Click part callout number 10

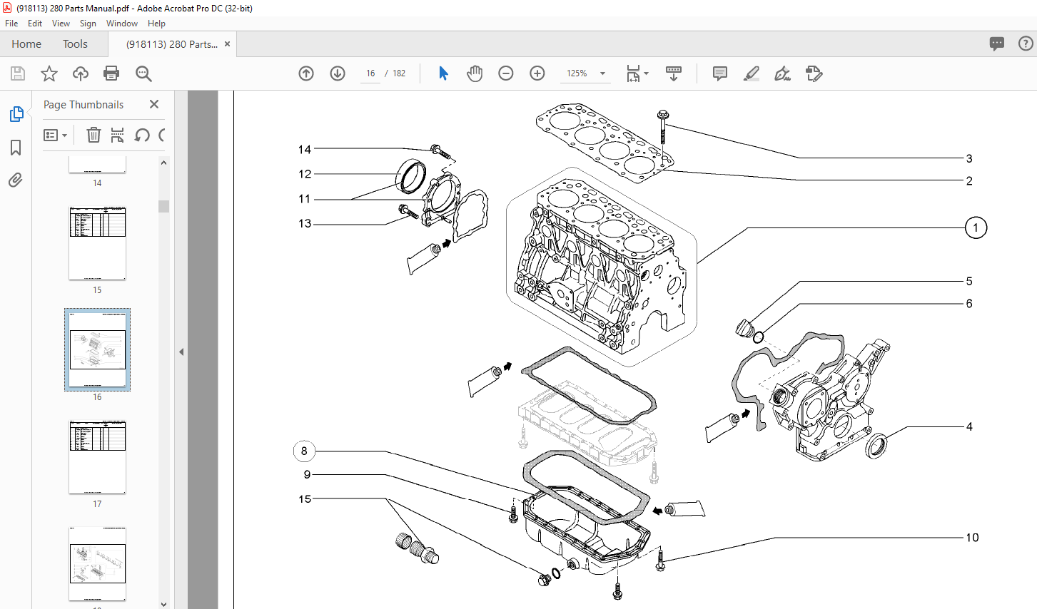click(x=972, y=538)
